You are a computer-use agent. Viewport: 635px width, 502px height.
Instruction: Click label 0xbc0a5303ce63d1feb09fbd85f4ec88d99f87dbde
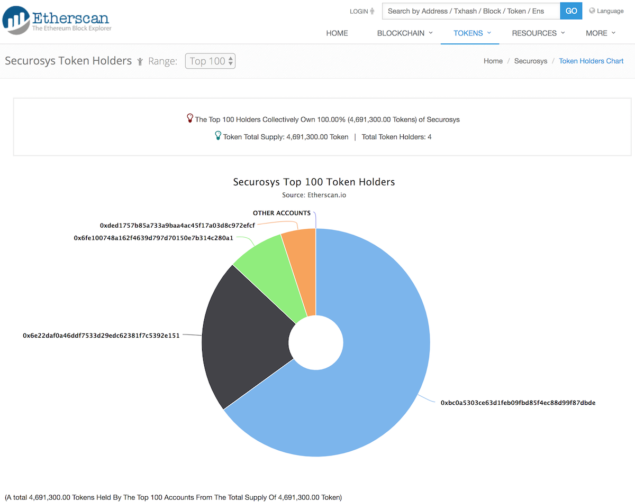(518, 403)
